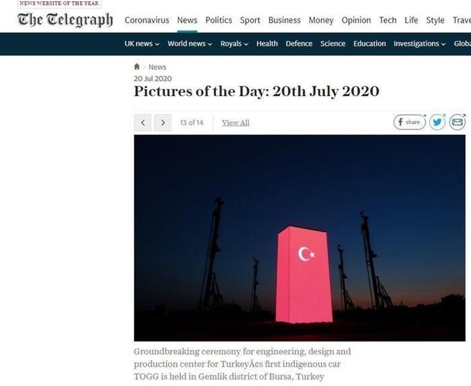
Task: Click the home icon in breadcrumb
Action: (x=136, y=67)
